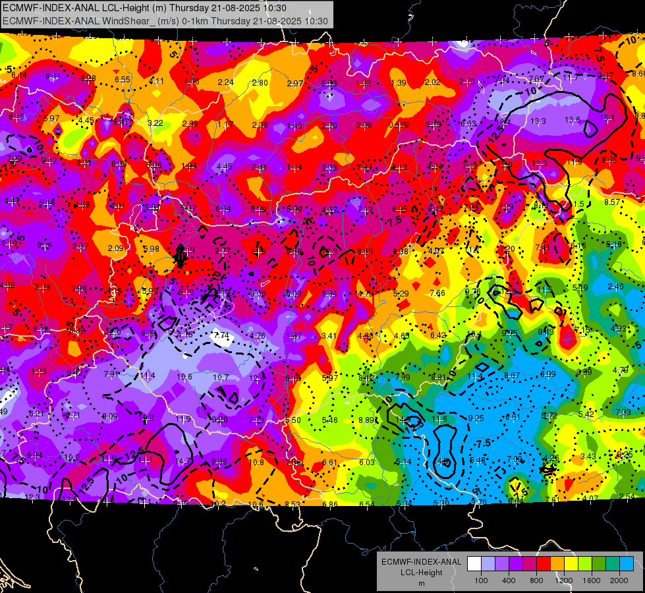Image resolution: width=645 pixels, height=593 pixels.
Task: Click the grid value 2.24
Action: pos(225,82)
